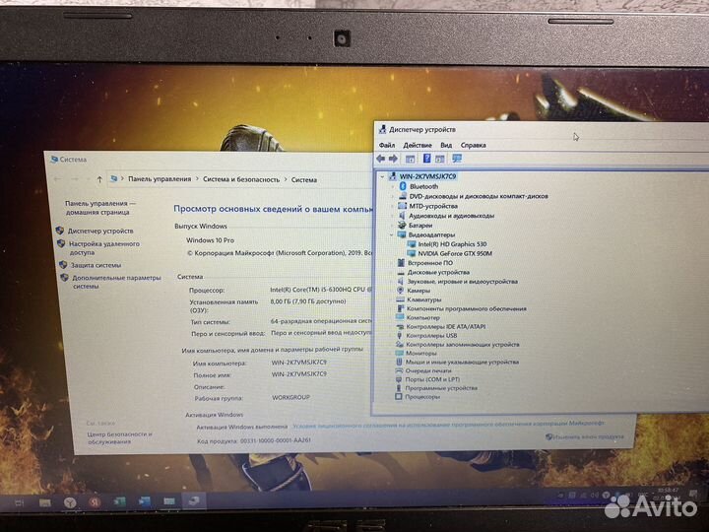Open File Explorer from the taskbar

coord(44,502)
